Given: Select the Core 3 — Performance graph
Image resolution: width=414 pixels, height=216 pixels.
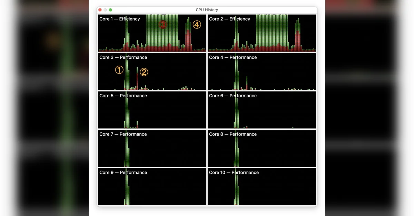Looking at the screenshot, I should pos(152,72).
